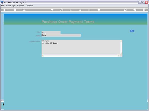Open the Submit menu
149x111 pixels.
pos(9,6)
